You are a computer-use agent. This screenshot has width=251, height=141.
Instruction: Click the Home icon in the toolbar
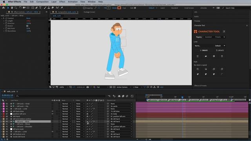click(x=4, y=8)
